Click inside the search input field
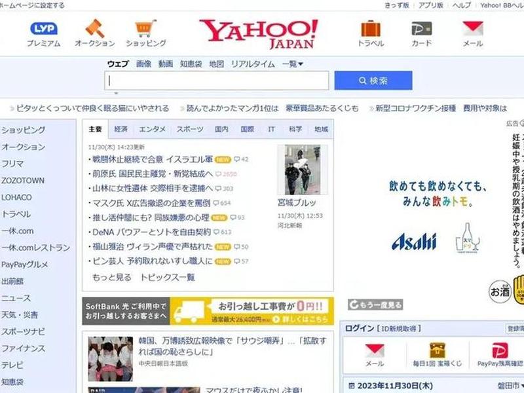Viewport: 524px width, 393px height. (217, 81)
